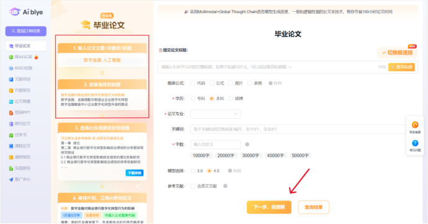Click the 实践报告 sidebar icon
This screenshot has height=224, width=428.
[x=11, y=168]
